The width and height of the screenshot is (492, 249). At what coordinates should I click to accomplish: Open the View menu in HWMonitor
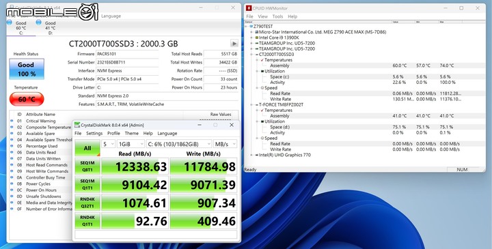[x=262, y=16]
